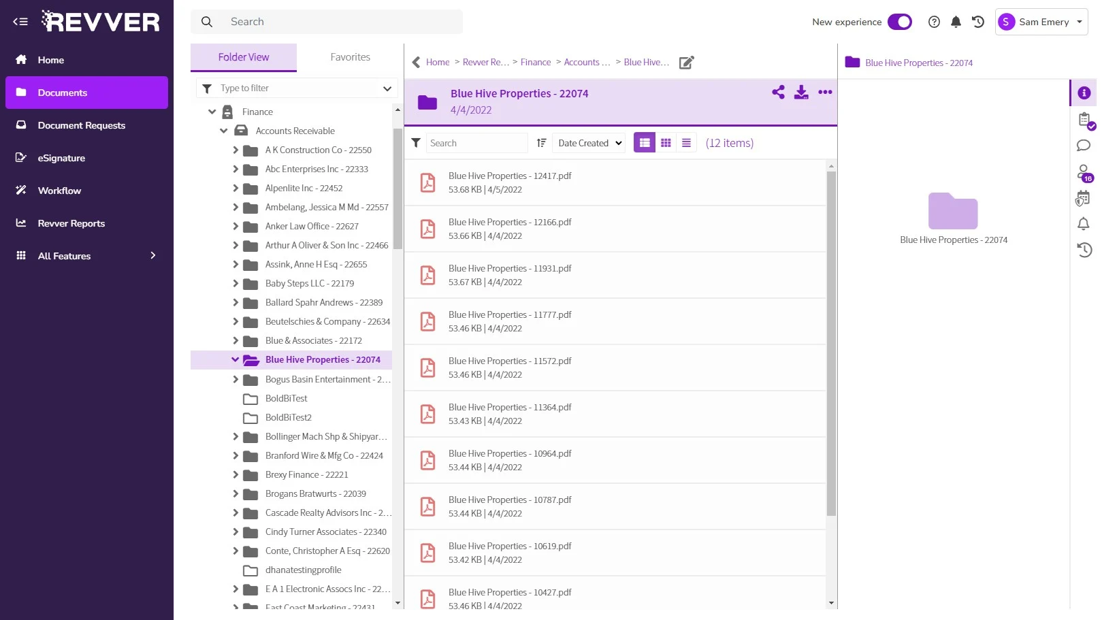Switch to grid thumbnail view

[666, 143]
